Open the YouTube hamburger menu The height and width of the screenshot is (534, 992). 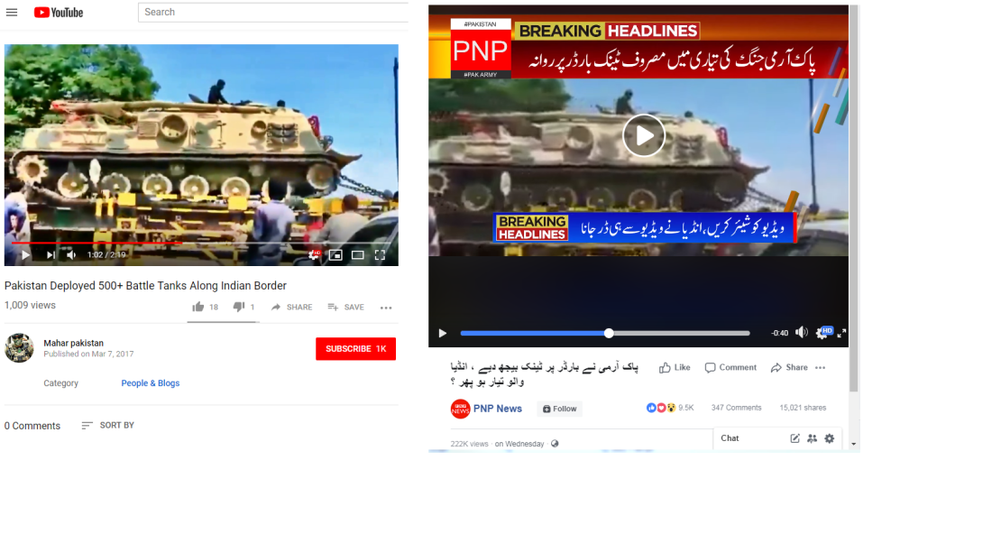tap(12, 12)
